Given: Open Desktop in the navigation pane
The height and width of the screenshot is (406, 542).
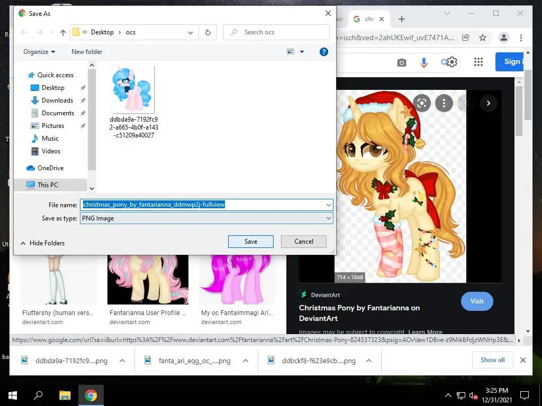Looking at the screenshot, I should coord(53,88).
